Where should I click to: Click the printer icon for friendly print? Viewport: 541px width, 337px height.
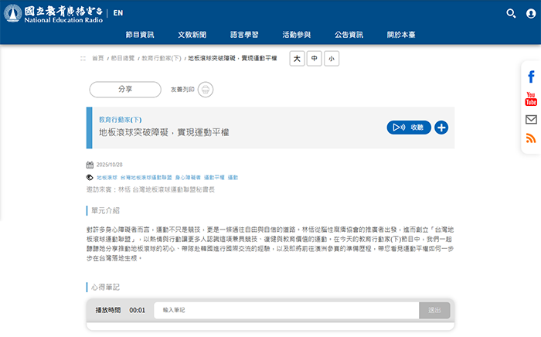[205, 90]
